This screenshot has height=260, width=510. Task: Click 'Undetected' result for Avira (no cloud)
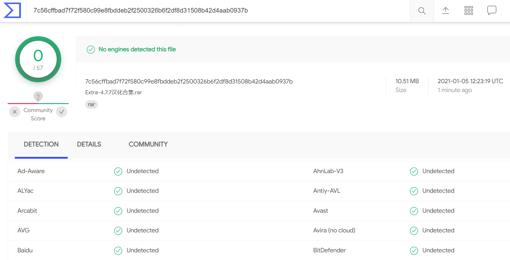438,230
